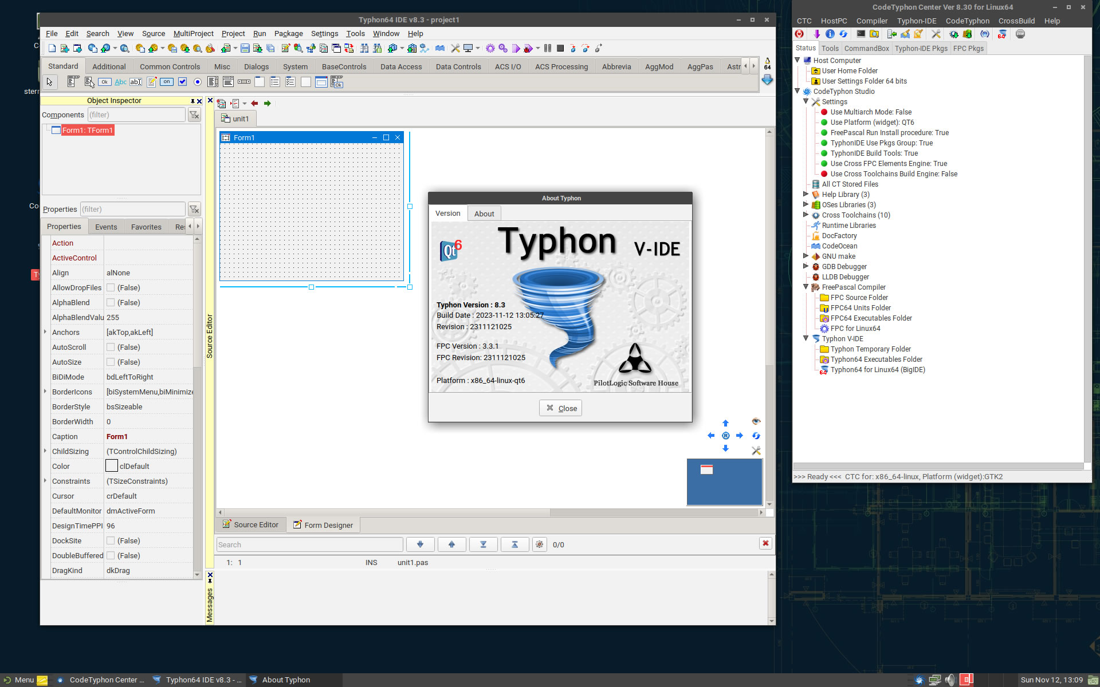The image size is (1100, 687).
Task: Expand the Cross Toolchains (10) node
Action: point(806,215)
